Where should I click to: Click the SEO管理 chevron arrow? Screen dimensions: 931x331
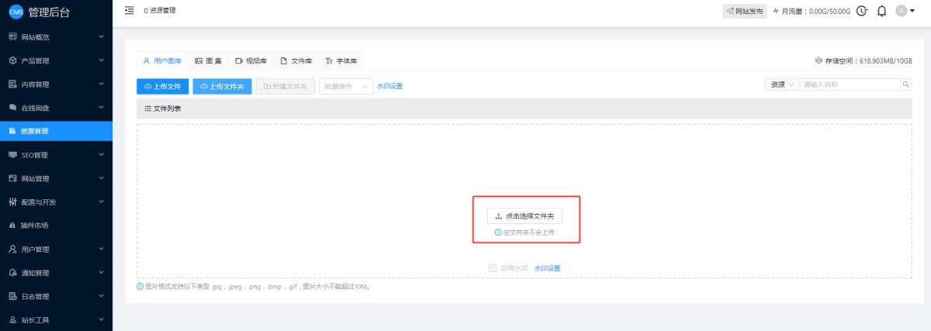click(x=102, y=155)
